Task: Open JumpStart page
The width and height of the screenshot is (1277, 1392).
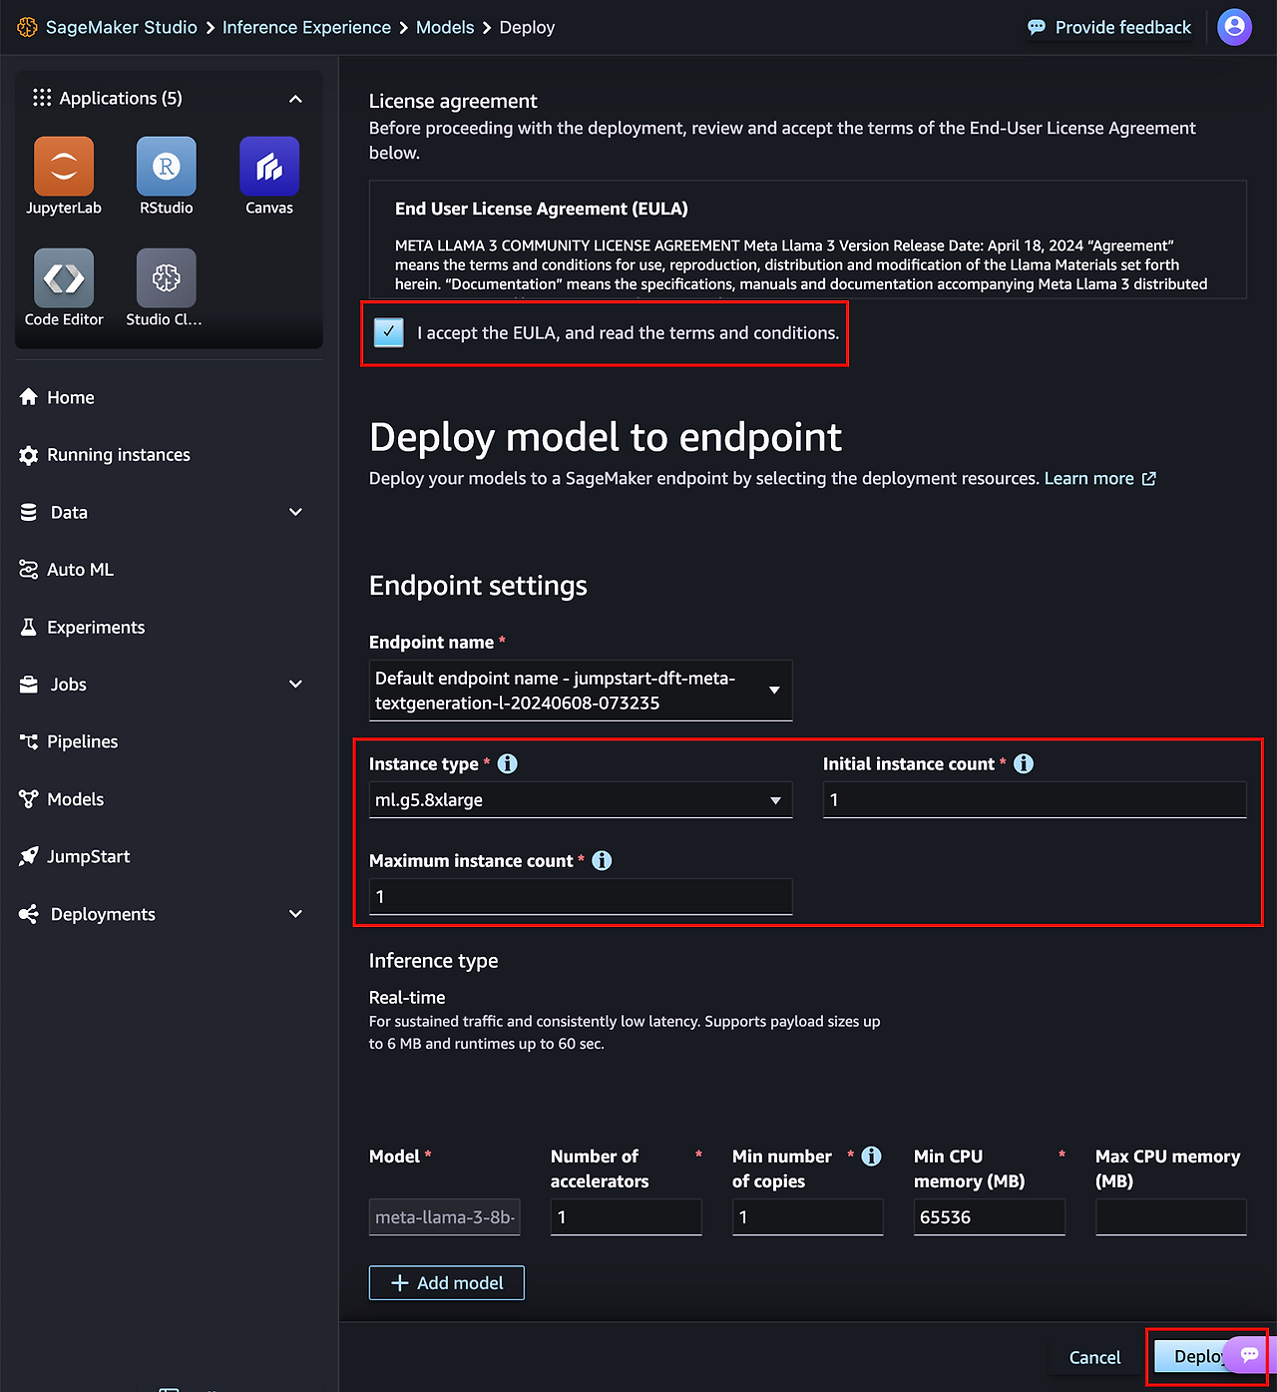Action: coord(88,856)
